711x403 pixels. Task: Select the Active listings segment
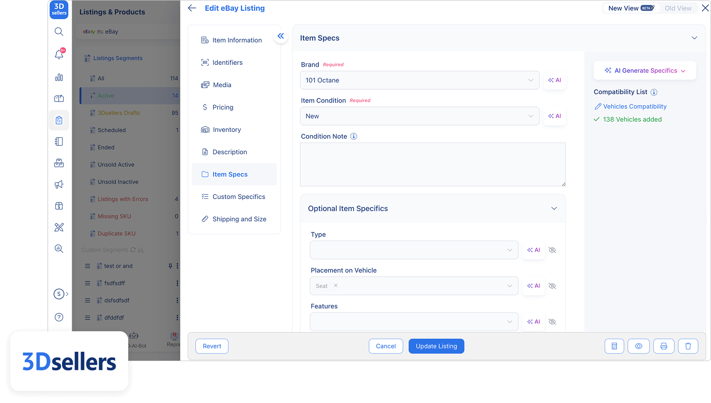(x=130, y=96)
